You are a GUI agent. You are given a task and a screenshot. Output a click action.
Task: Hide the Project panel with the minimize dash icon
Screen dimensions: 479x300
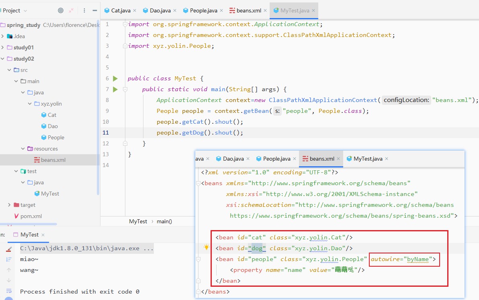coord(95,10)
